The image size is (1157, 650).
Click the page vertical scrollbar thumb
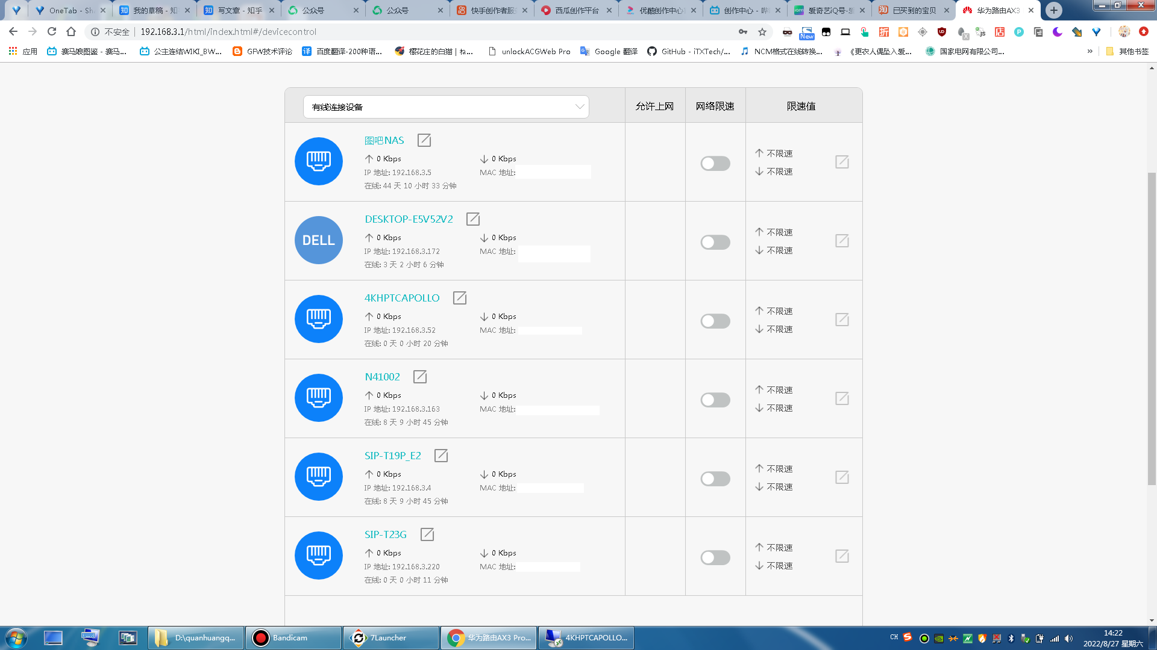pyautogui.click(x=1152, y=329)
